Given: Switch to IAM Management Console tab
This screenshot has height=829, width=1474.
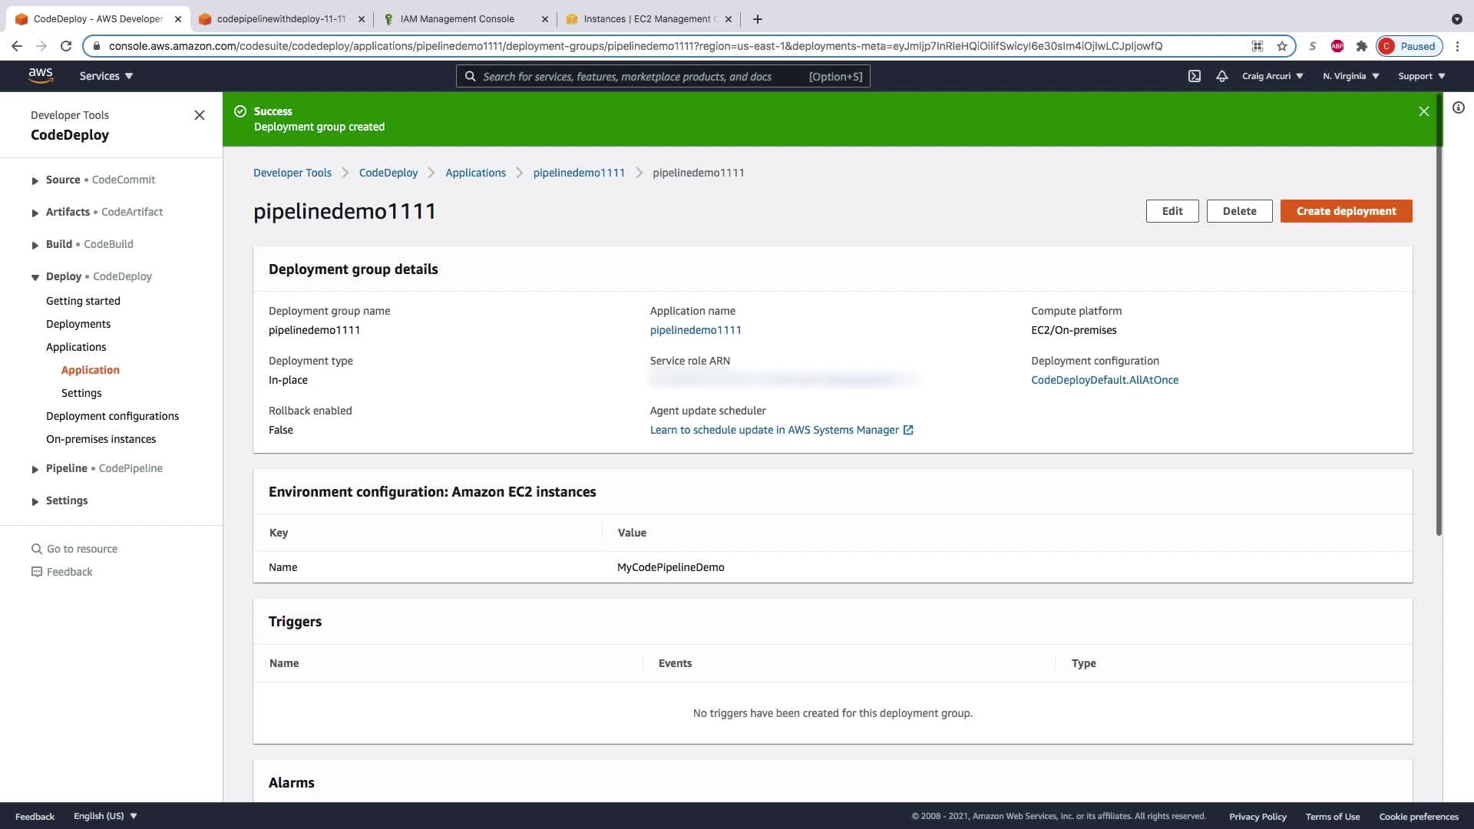Looking at the screenshot, I should (458, 19).
